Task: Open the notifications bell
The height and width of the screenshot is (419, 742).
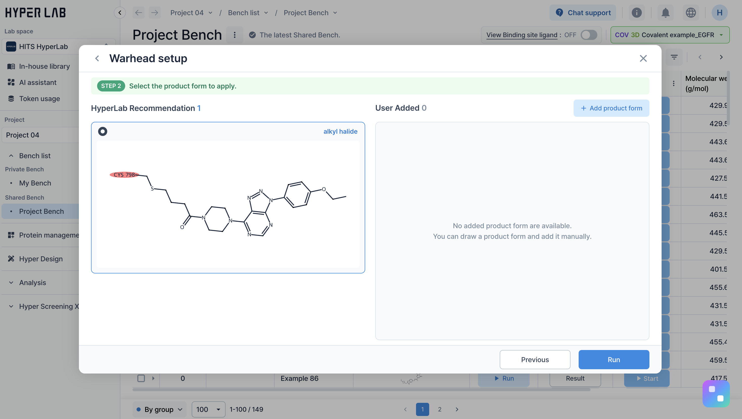Action: pyautogui.click(x=665, y=13)
